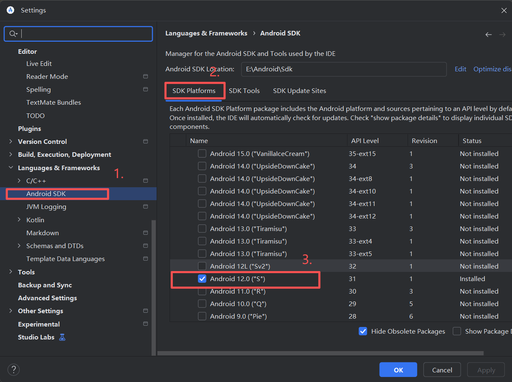512x382 pixels.
Task: Open the SDK Update Sites tab
Action: [299, 91]
